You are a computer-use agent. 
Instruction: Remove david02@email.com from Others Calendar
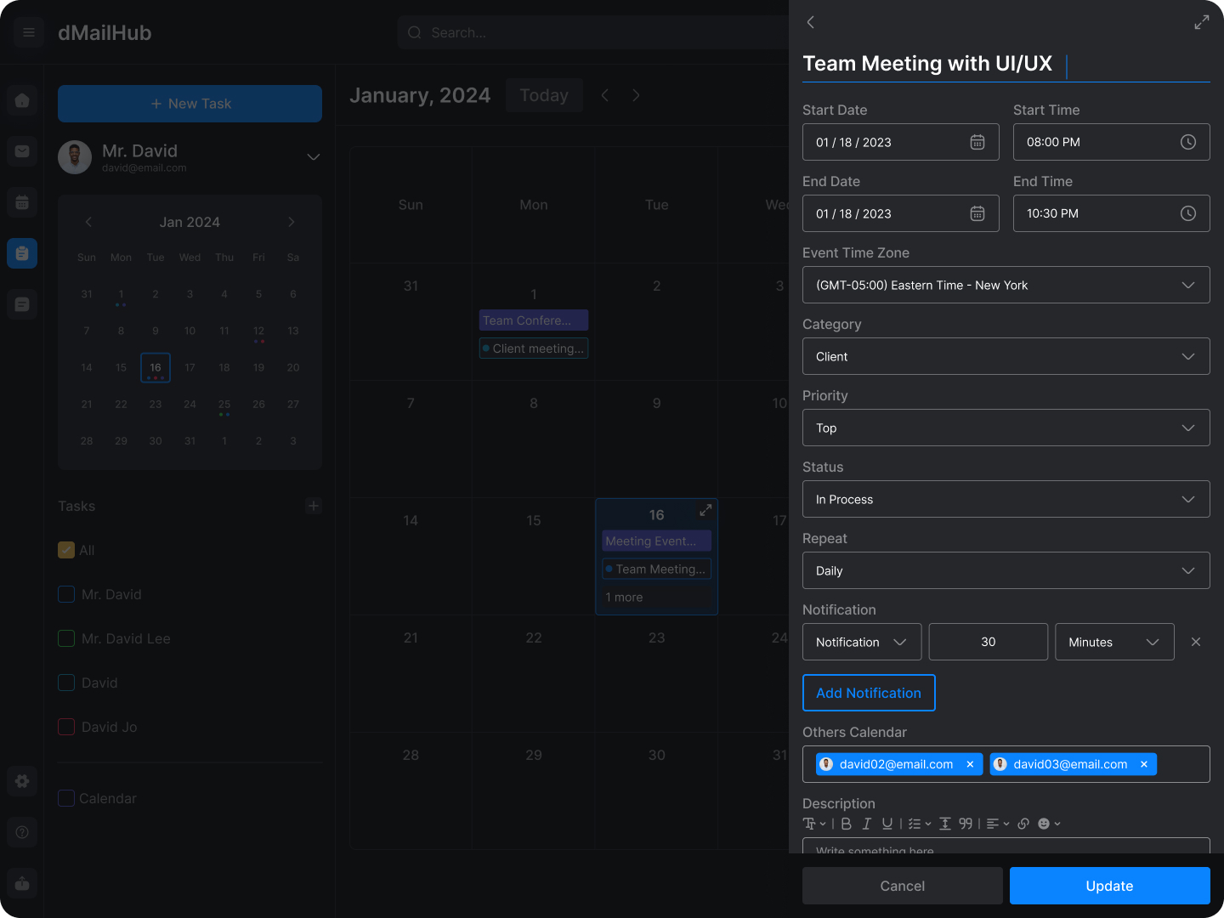[970, 764]
